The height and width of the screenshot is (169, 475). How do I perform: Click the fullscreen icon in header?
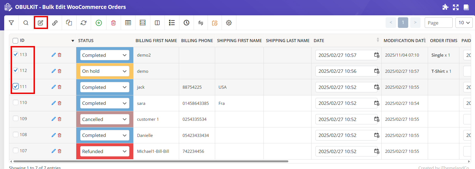point(456,7)
